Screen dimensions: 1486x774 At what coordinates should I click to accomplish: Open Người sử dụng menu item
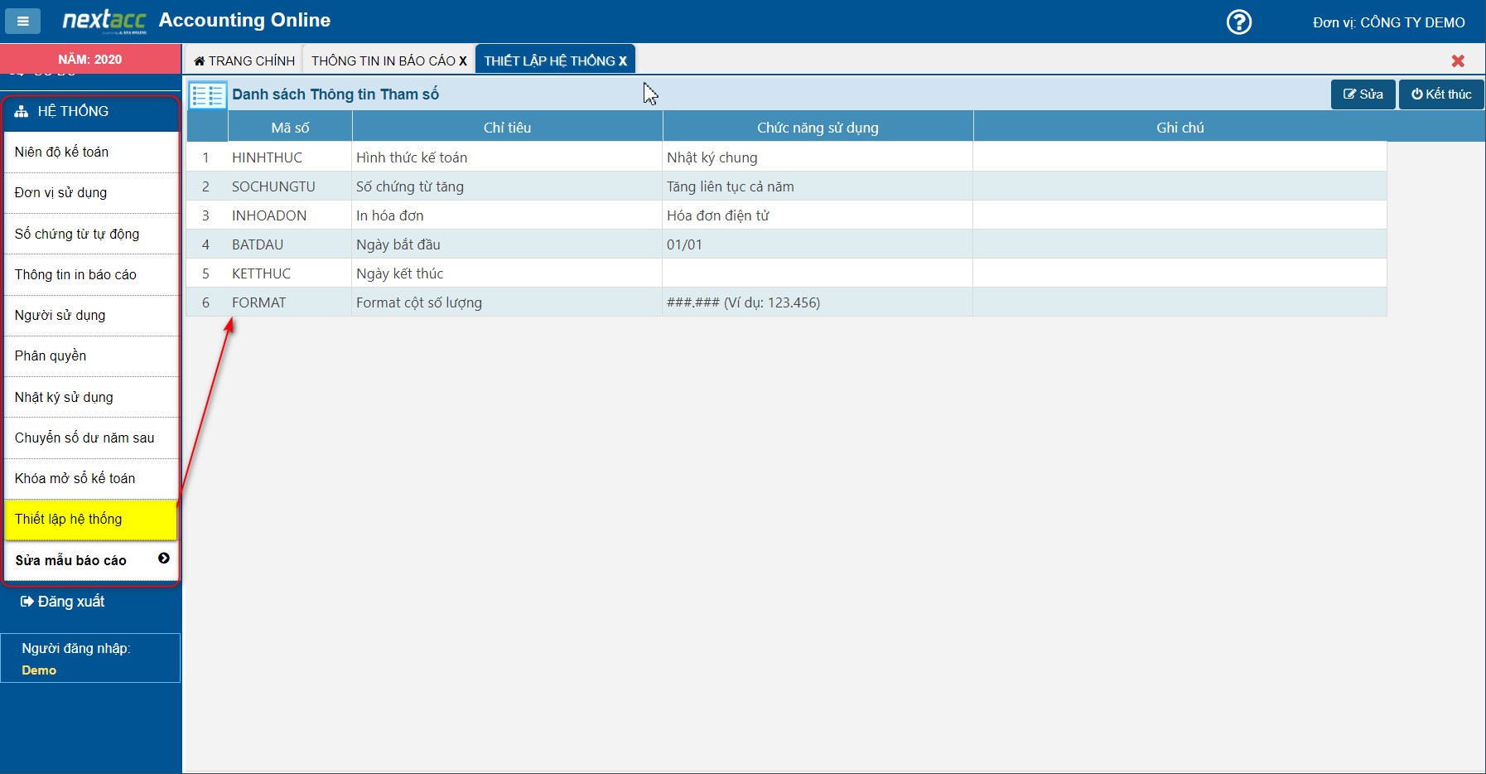[60, 316]
